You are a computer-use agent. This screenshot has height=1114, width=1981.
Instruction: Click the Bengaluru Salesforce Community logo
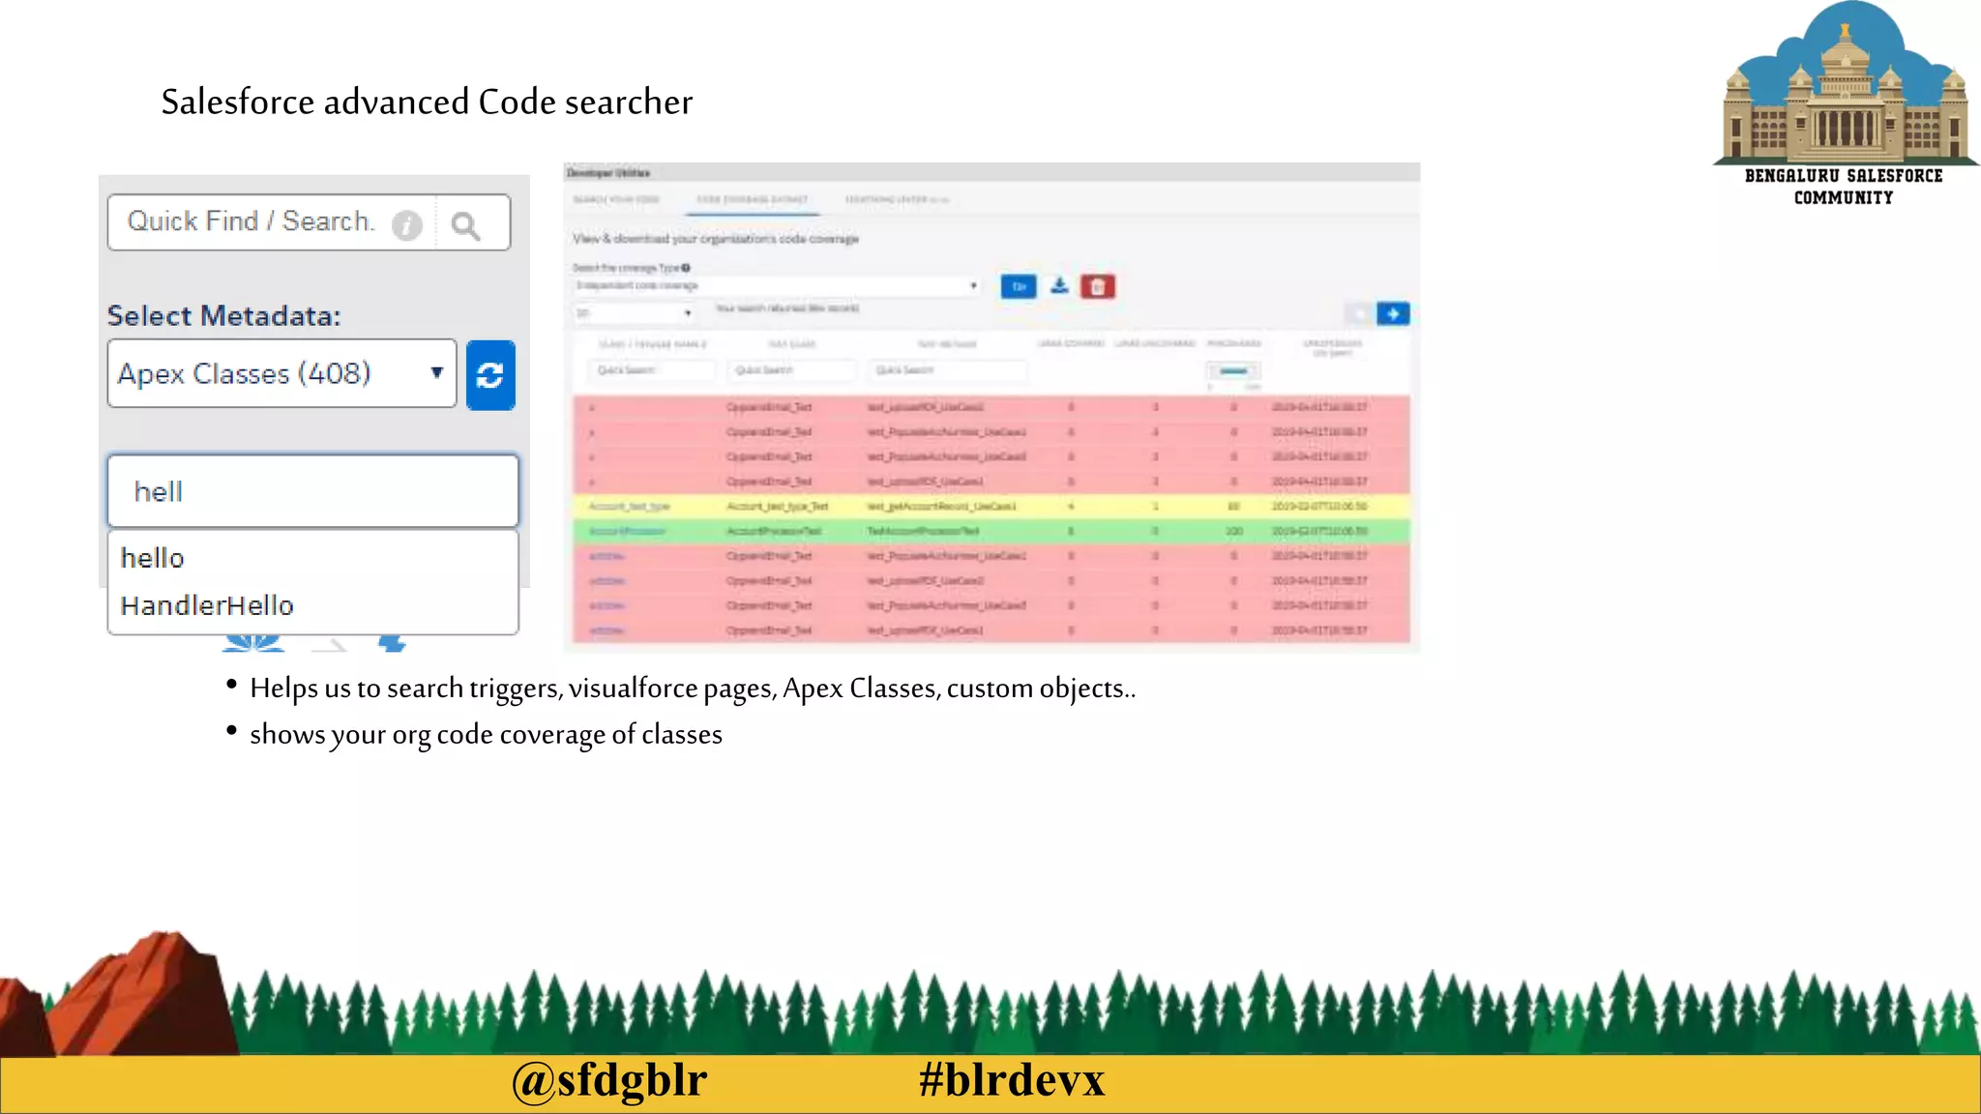1845,103
